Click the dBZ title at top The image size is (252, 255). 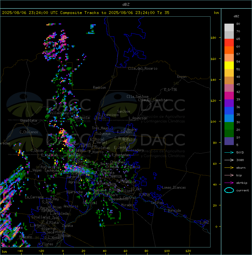click(126, 4)
